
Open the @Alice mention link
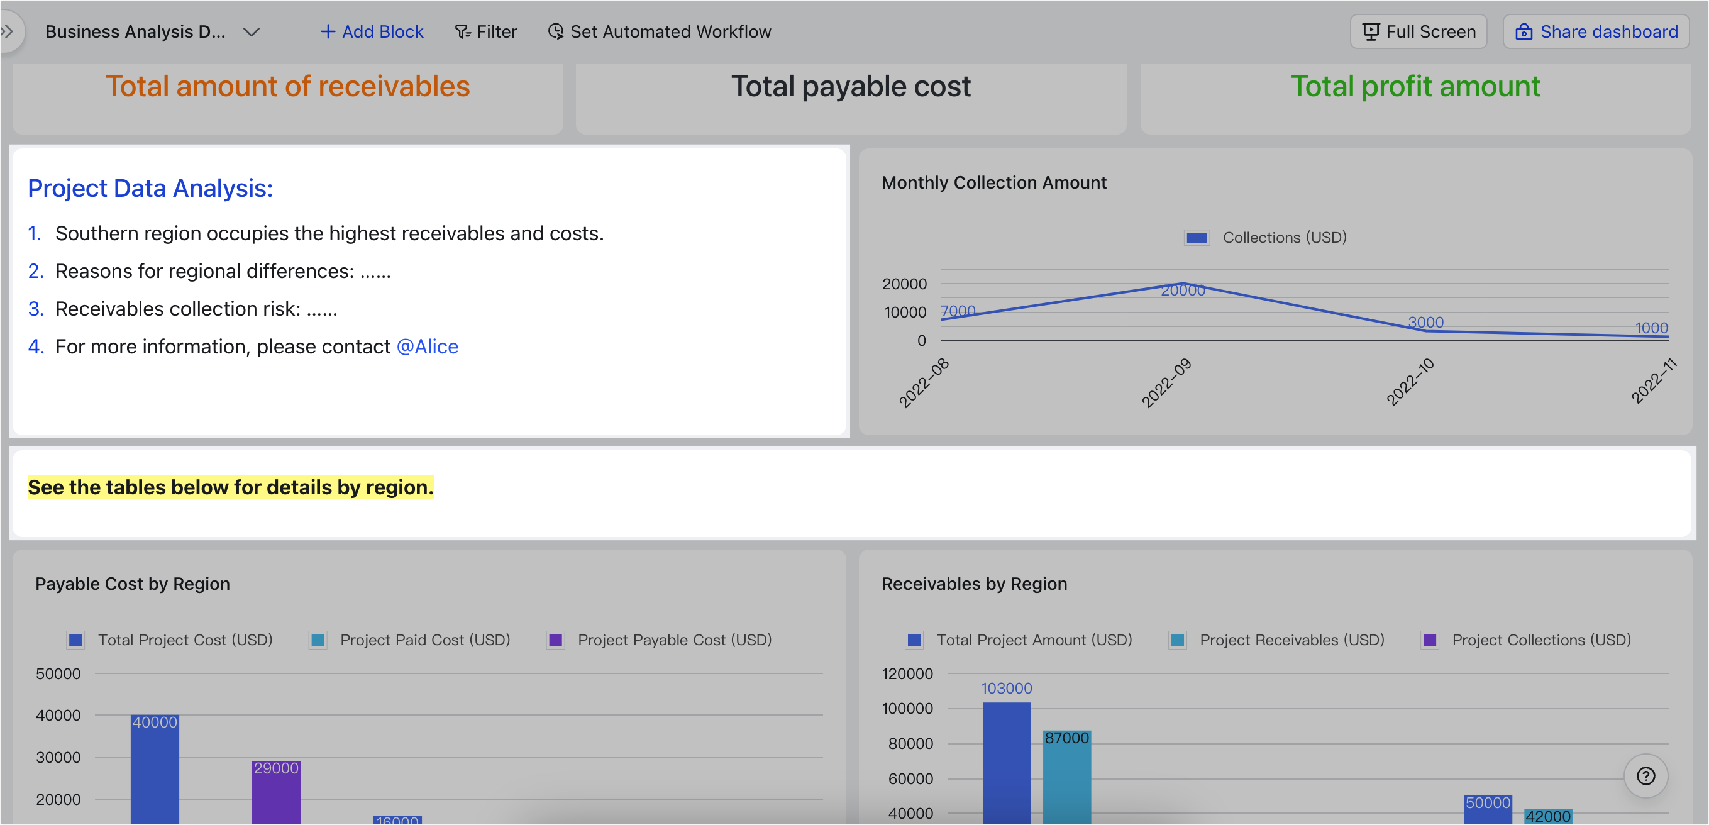(428, 346)
